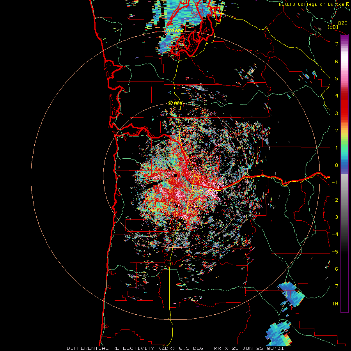
Task: Click the 1 value on the scale
Action: pyautogui.click(x=337, y=148)
